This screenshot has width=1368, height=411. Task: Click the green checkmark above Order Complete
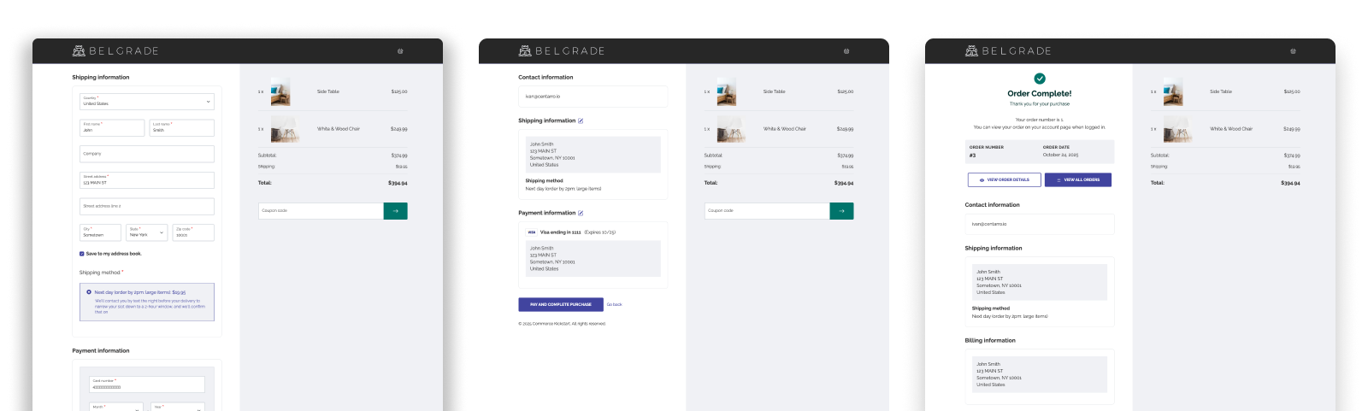click(1040, 79)
